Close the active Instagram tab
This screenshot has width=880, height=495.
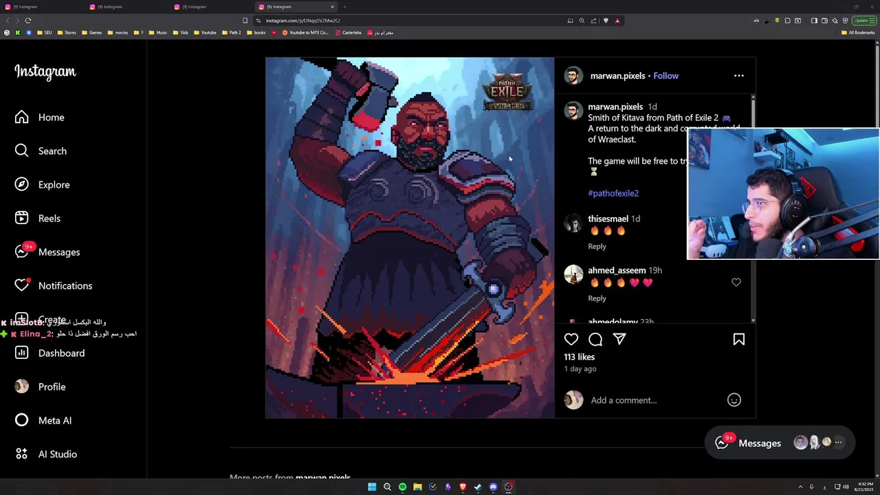point(332,7)
